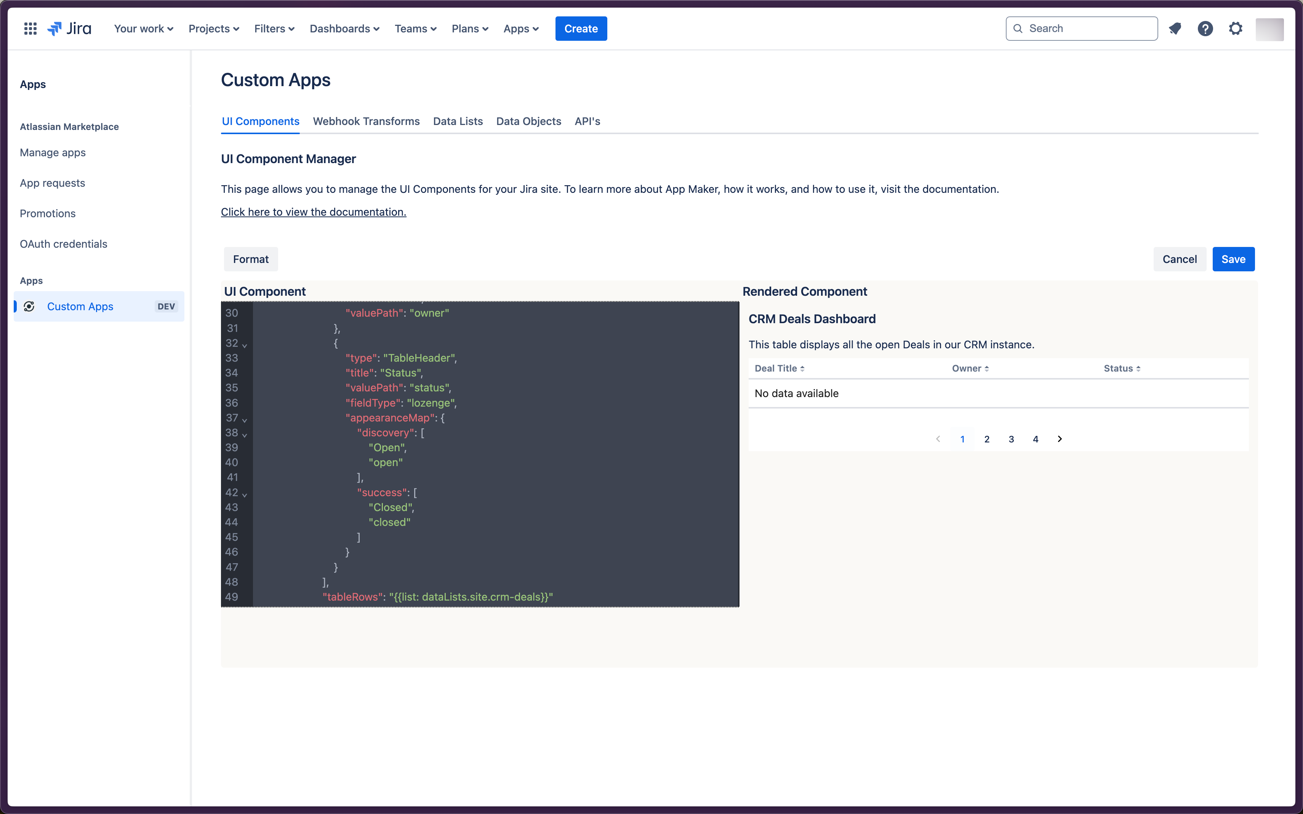
Task: Click the documentation hyperlink
Action: pos(313,211)
